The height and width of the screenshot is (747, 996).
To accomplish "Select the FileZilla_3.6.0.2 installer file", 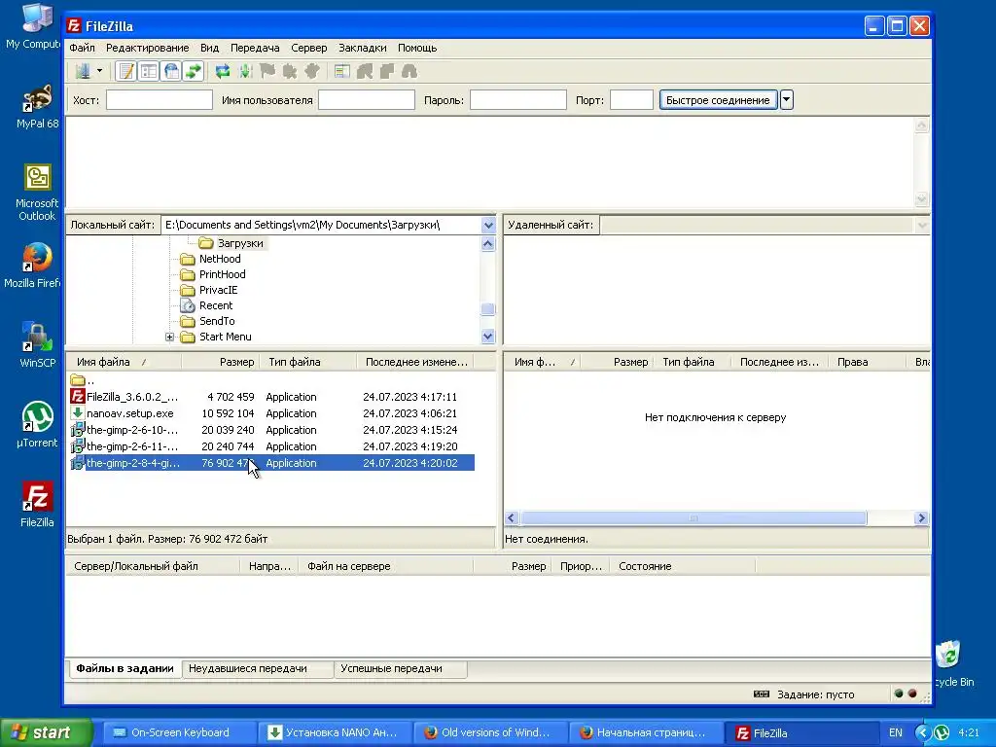I will tap(272, 397).
